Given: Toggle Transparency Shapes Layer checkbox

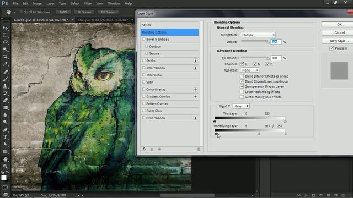Looking at the screenshot, I should point(242,86).
